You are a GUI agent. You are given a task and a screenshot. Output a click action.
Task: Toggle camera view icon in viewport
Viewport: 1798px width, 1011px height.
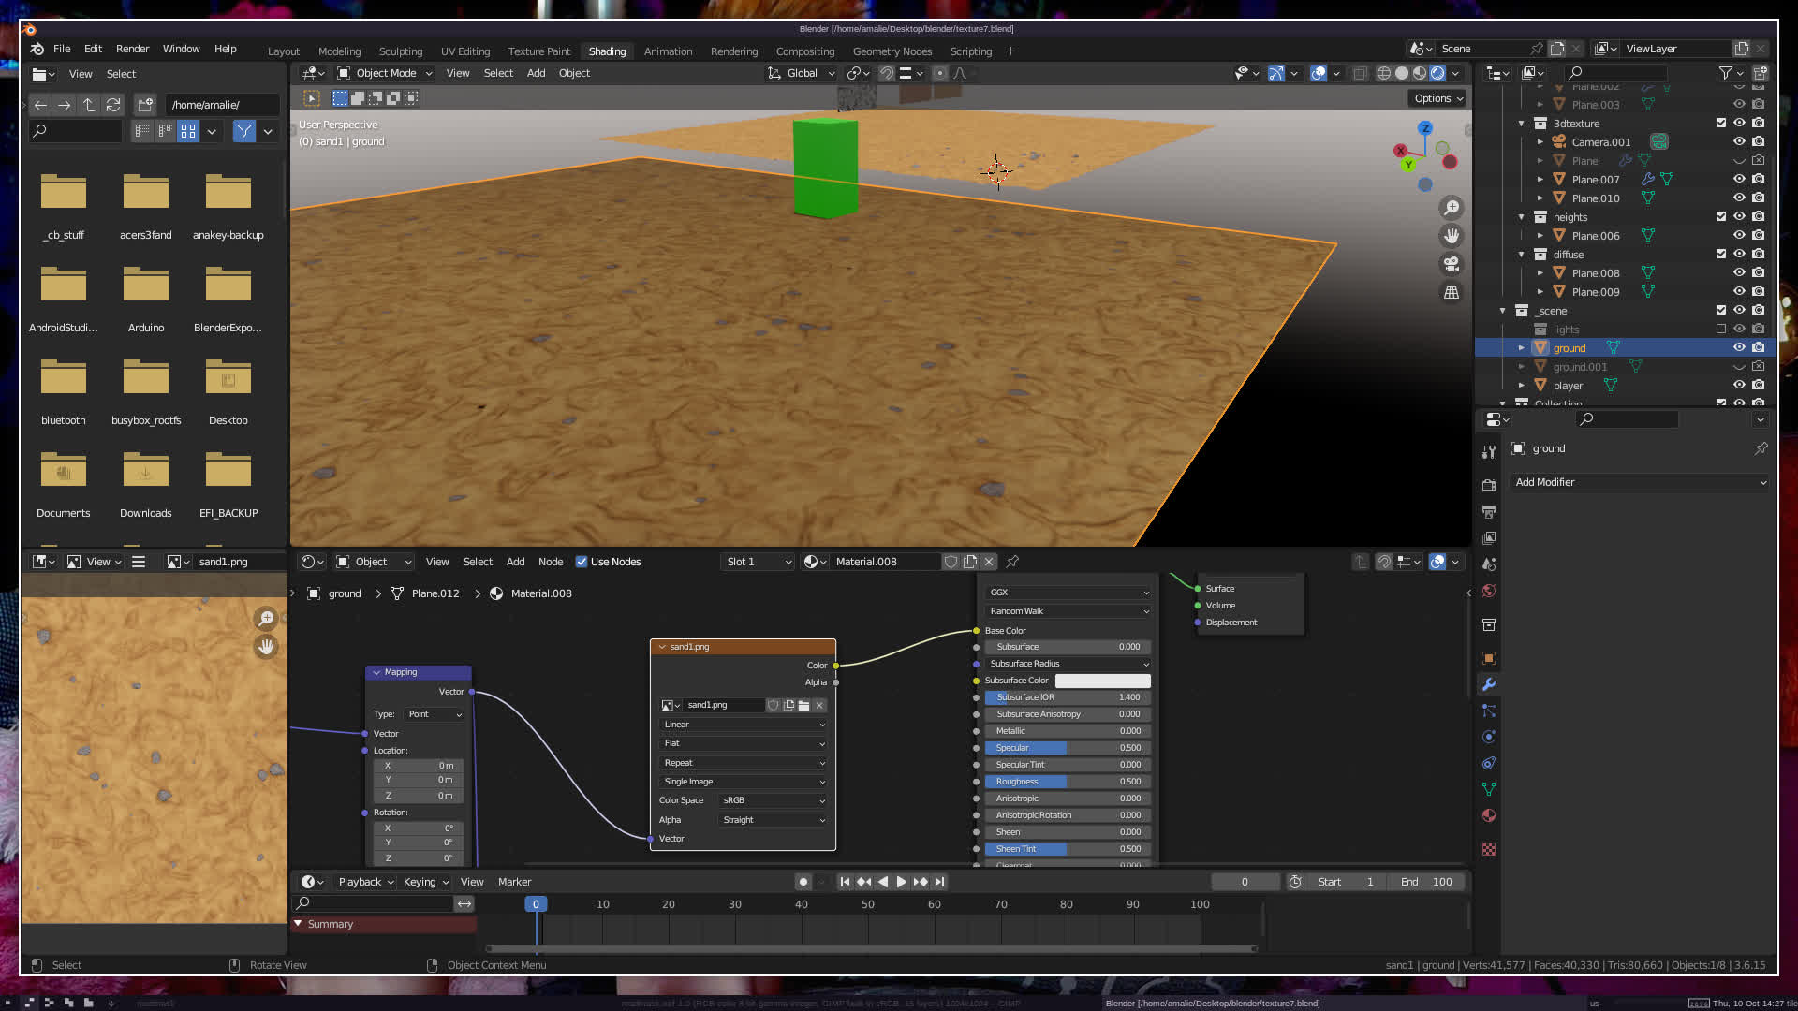[x=1452, y=264]
